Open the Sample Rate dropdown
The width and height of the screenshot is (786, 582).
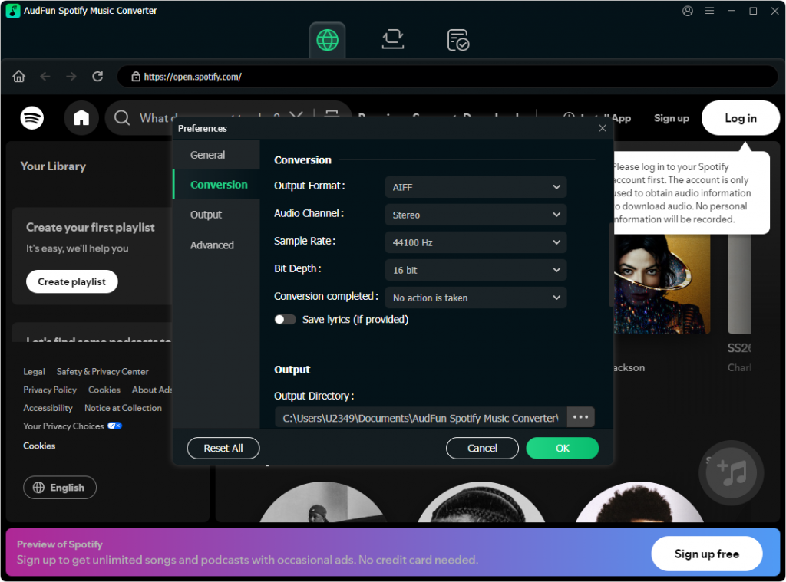pyautogui.click(x=476, y=242)
